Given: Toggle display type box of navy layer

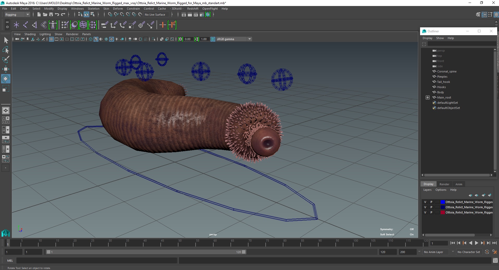Looking at the screenshot, I should 437,207.
